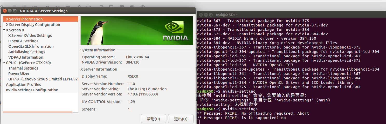This screenshot has width=386, height=124.
Task: Open nvidia-settings Configuration page
Action: [x=32, y=90]
